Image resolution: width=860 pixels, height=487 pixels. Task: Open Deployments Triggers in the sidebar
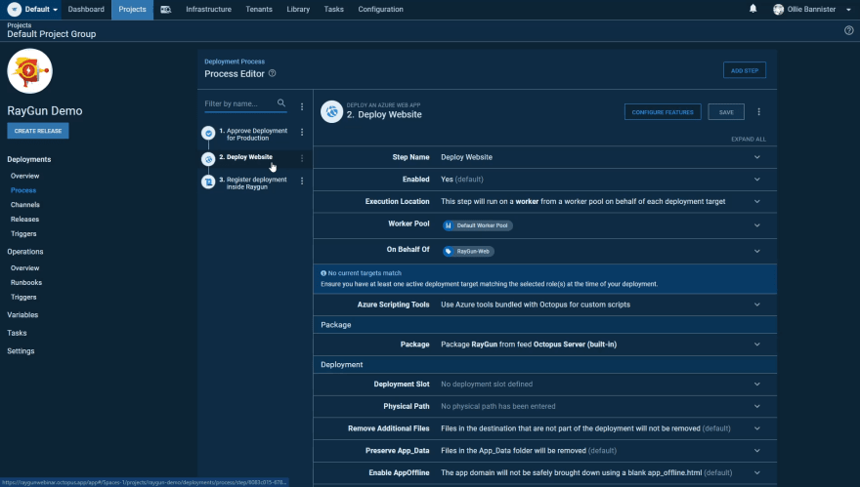[x=23, y=233]
